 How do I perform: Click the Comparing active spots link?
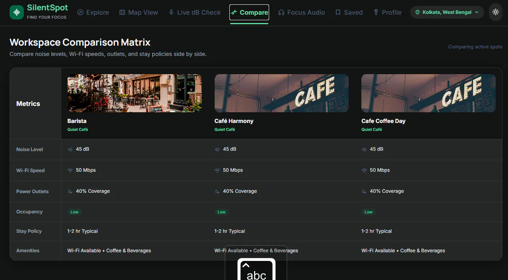tap(475, 47)
